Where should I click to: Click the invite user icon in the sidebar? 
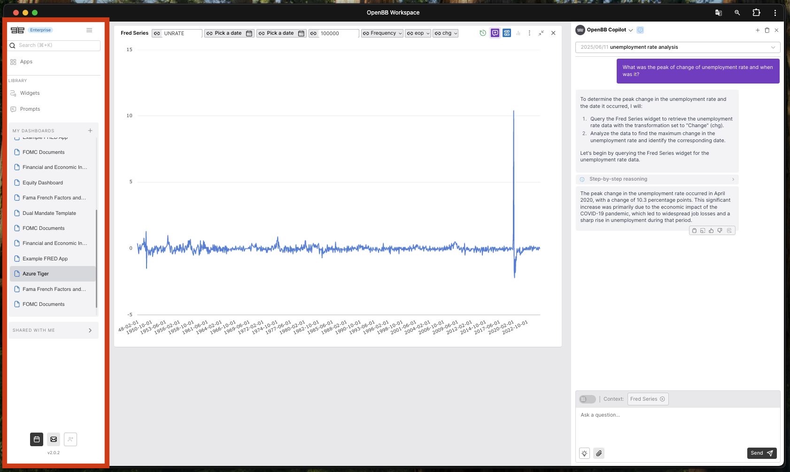[x=70, y=439]
